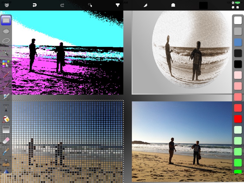Image resolution: width=244 pixels, height=183 pixels.
Task: Select the Paintbrush tool
Action: (x=6, y=86)
